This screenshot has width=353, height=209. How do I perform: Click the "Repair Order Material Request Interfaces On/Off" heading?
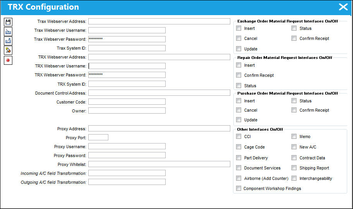285,57
